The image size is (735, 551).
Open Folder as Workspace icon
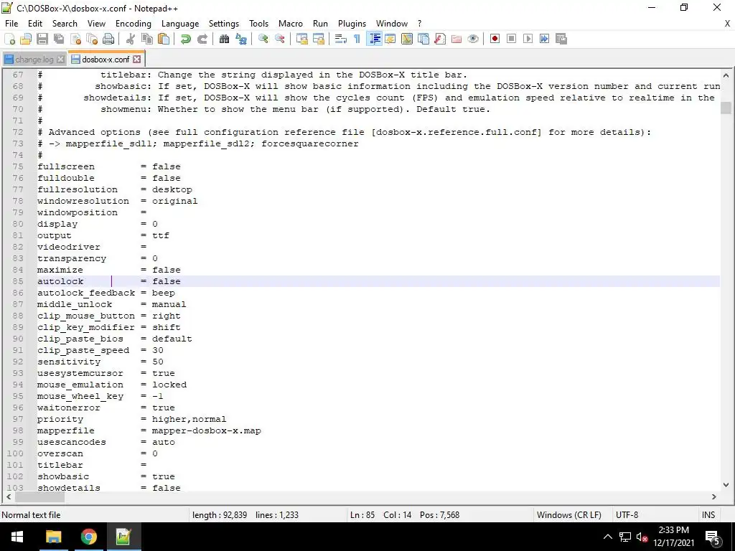[456, 39]
